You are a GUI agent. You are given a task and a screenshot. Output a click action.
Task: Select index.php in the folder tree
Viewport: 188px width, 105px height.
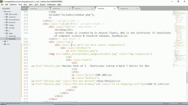click(x=12, y=36)
